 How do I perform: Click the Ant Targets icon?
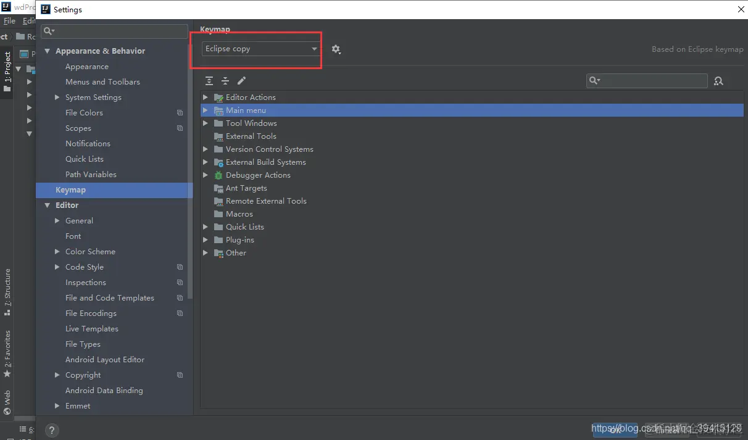pyautogui.click(x=218, y=188)
